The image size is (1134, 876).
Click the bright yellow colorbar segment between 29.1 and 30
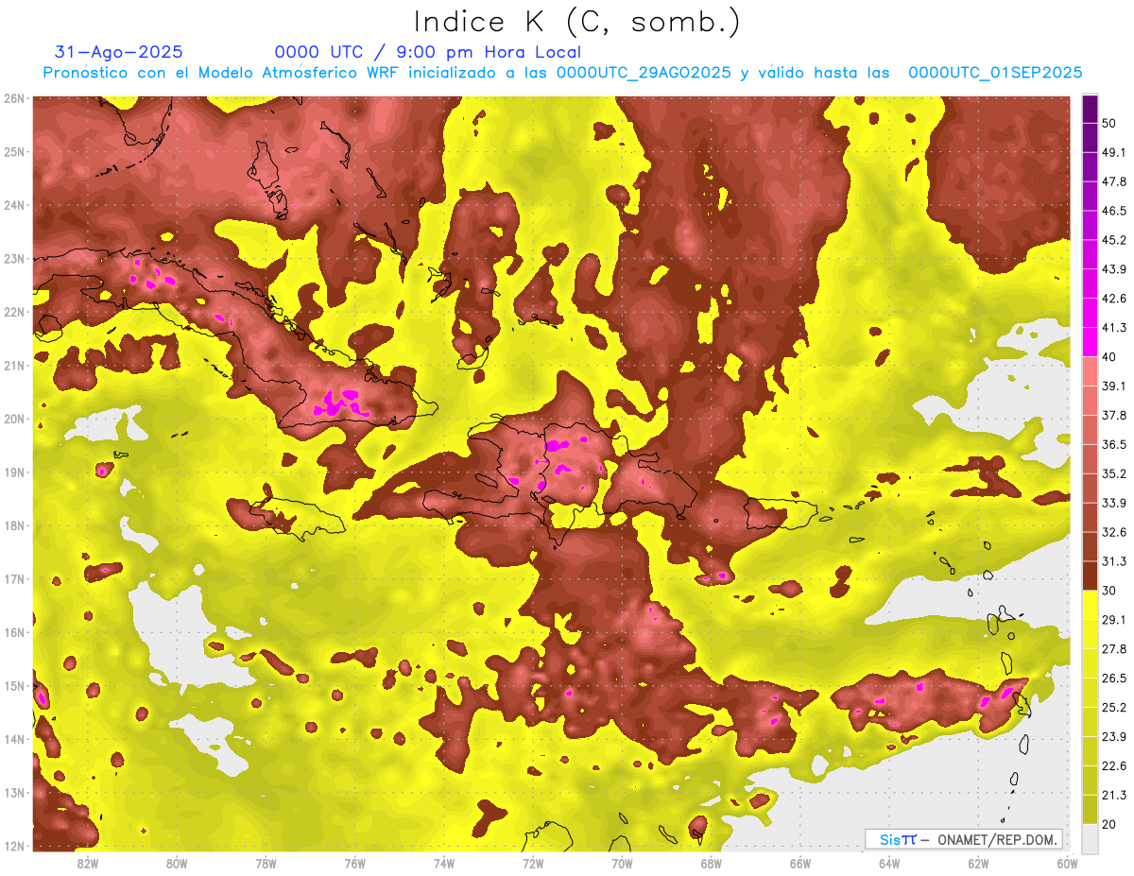coord(1090,605)
